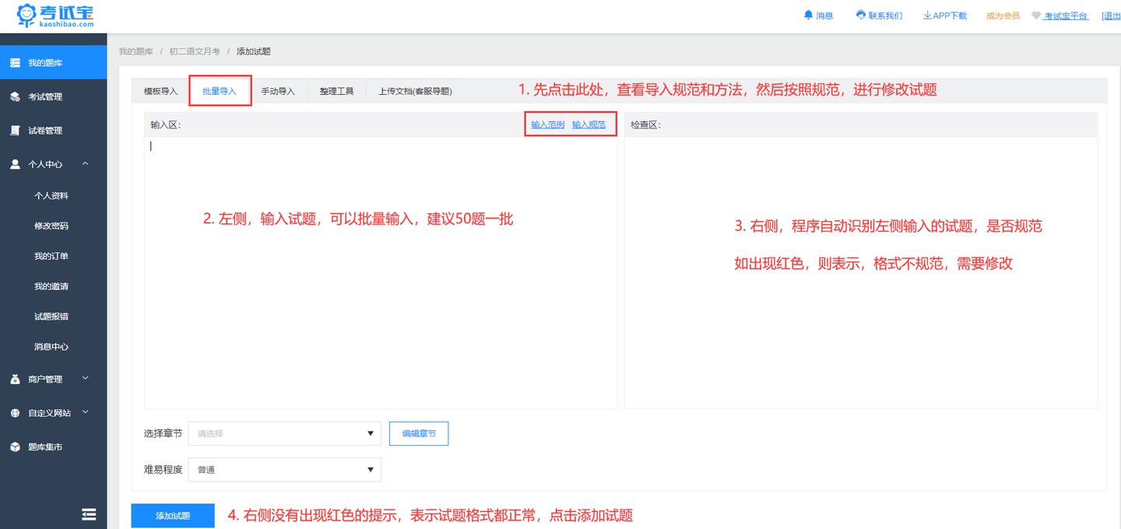
Task: Open the 难易程度 dropdown
Action: 284,469
